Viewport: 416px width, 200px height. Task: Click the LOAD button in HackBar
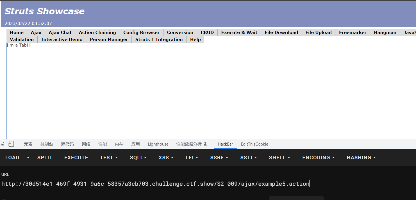(12, 158)
